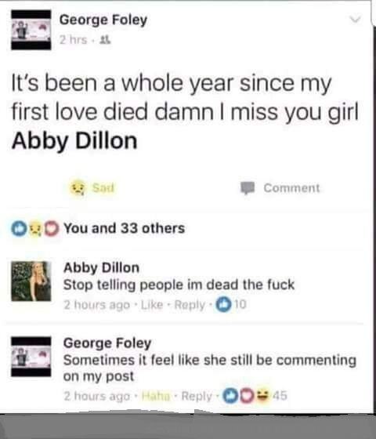Toggle the Sad reaction label
The height and width of the screenshot is (439, 376).
click(x=103, y=187)
